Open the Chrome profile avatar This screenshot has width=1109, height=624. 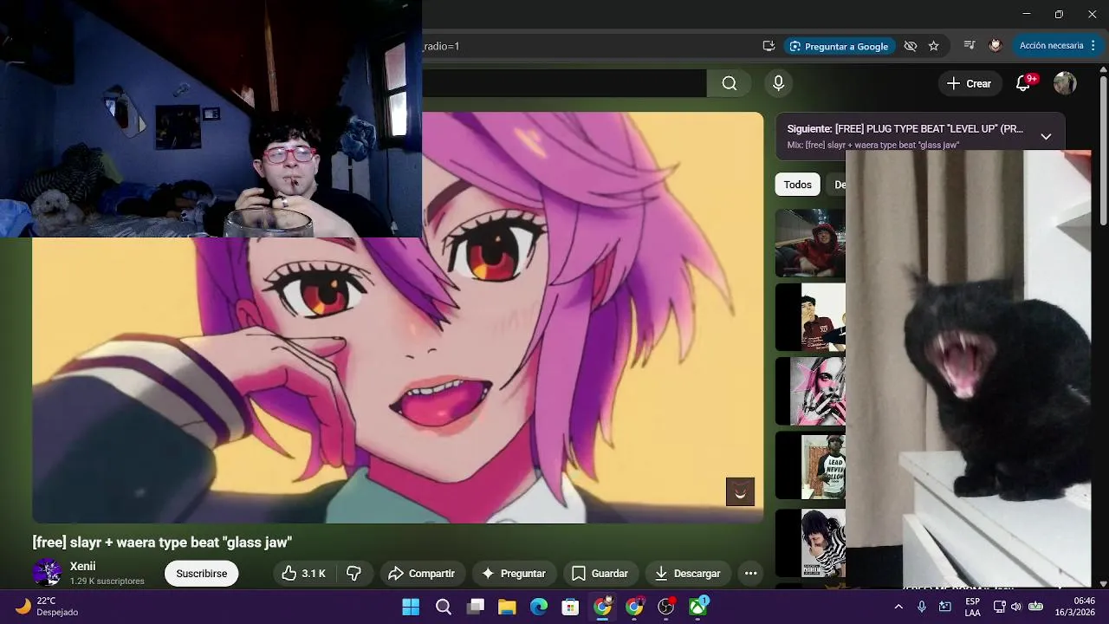(996, 46)
